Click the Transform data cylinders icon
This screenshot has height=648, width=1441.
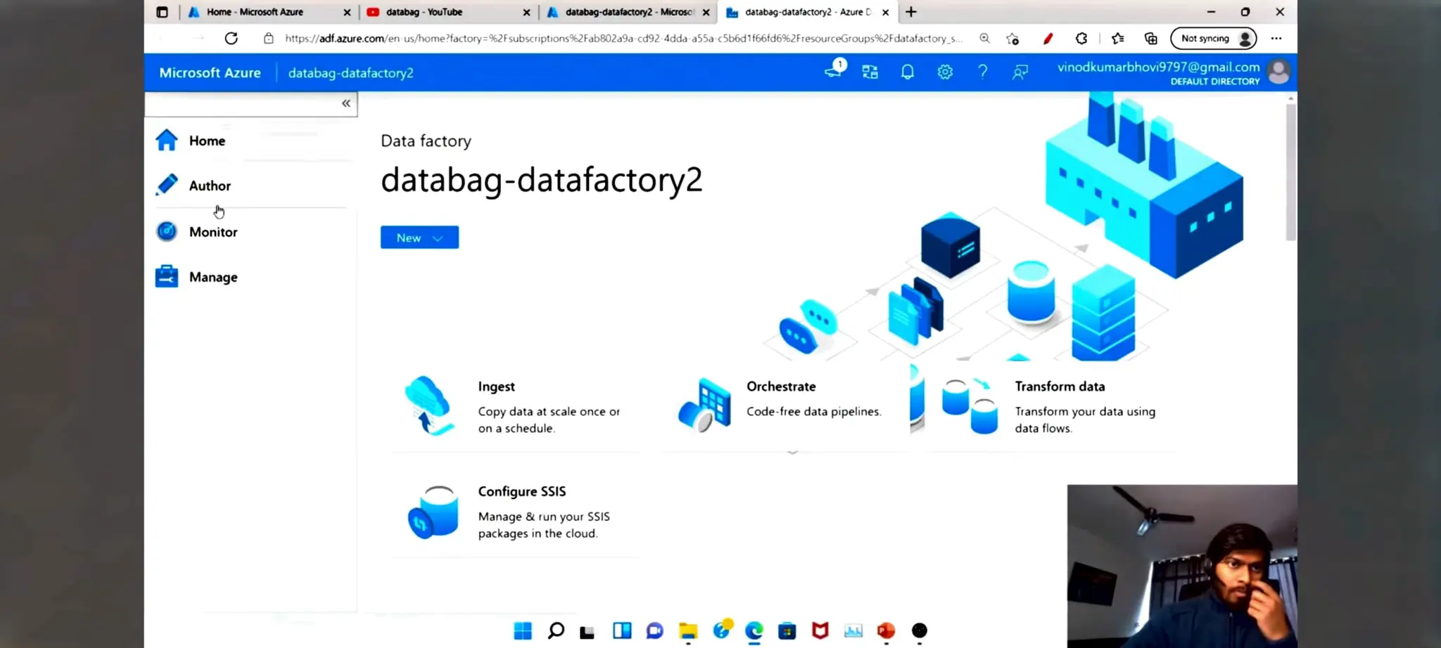[x=970, y=406]
